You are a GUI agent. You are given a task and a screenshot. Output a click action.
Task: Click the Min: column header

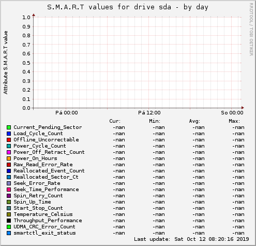click(155, 121)
